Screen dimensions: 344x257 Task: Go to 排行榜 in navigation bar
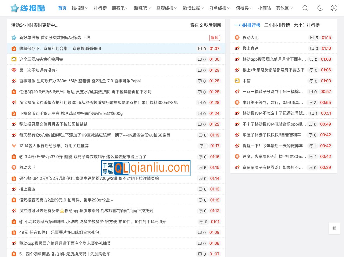tap(100, 8)
